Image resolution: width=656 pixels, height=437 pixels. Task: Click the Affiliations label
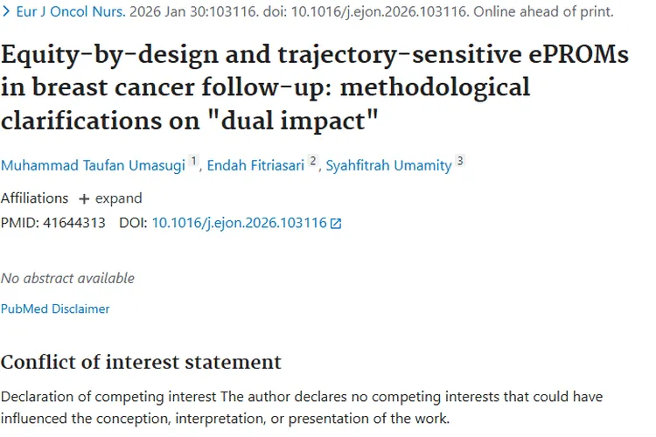34,198
